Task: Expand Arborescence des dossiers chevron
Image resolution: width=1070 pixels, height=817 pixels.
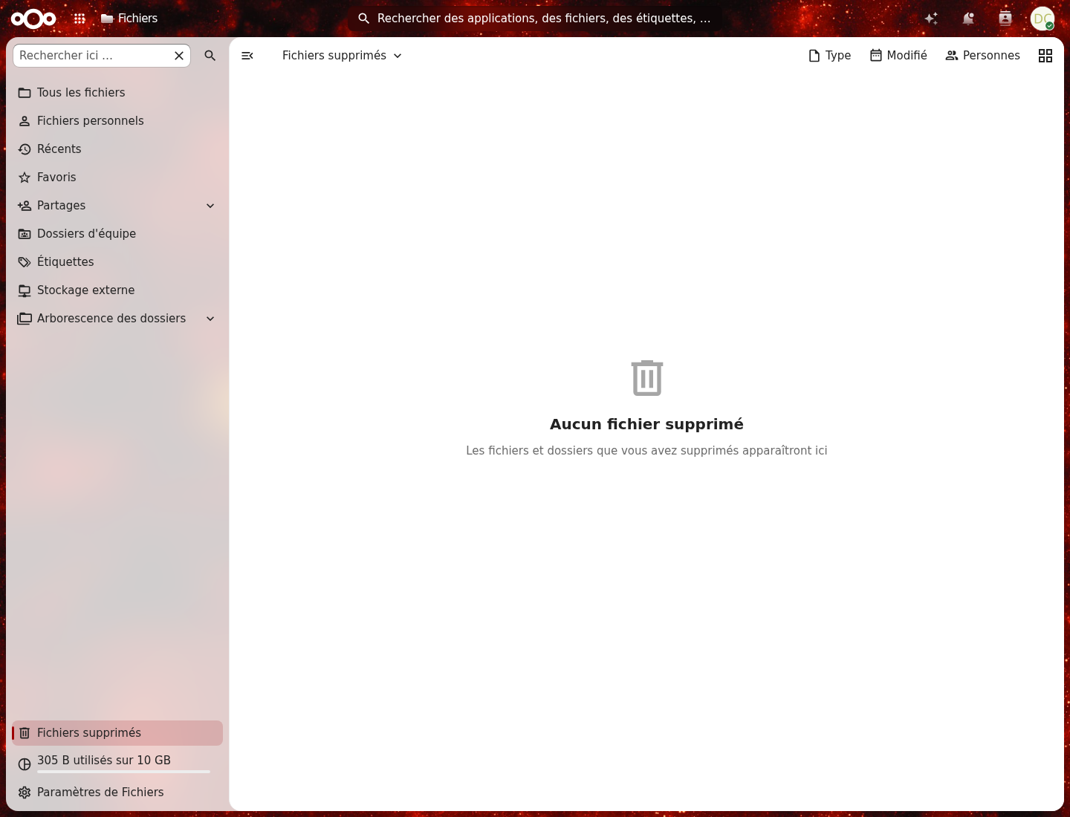Action: point(210,319)
